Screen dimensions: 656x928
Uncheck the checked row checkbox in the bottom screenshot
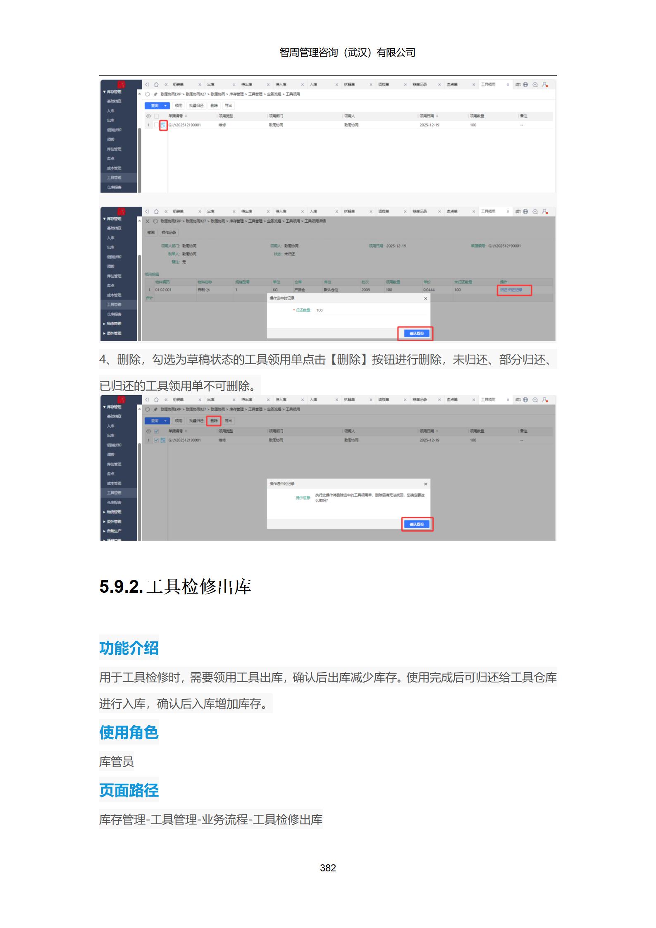tap(156, 440)
